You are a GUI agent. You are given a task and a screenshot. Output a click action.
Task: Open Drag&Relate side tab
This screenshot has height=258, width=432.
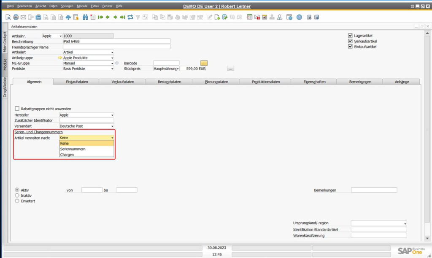pos(5,88)
